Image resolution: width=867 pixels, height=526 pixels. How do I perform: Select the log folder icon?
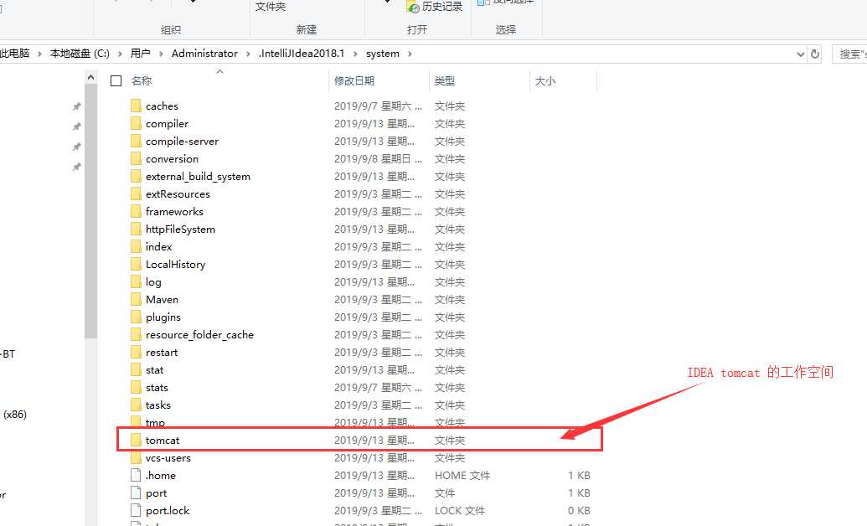click(136, 282)
